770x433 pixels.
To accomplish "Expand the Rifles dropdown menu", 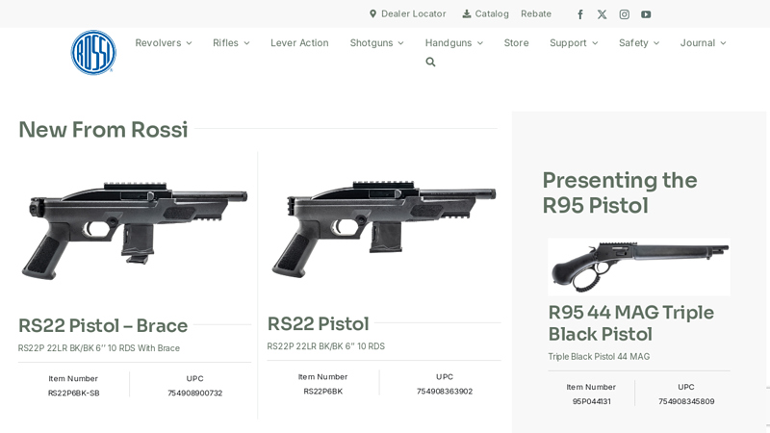I will pyautogui.click(x=231, y=42).
